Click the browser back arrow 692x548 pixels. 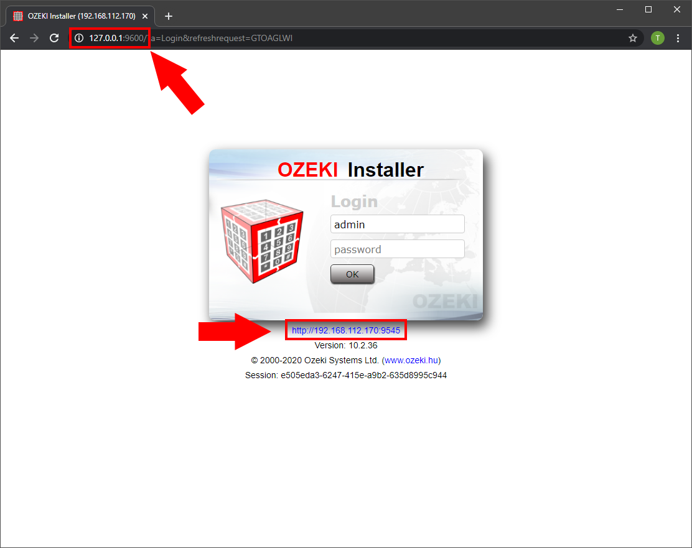click(14, 38)
